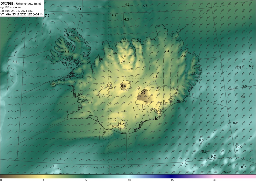
Task: Click the 0.4 value on Hofsjökull glacier
Action: click(x=124, y=86)
